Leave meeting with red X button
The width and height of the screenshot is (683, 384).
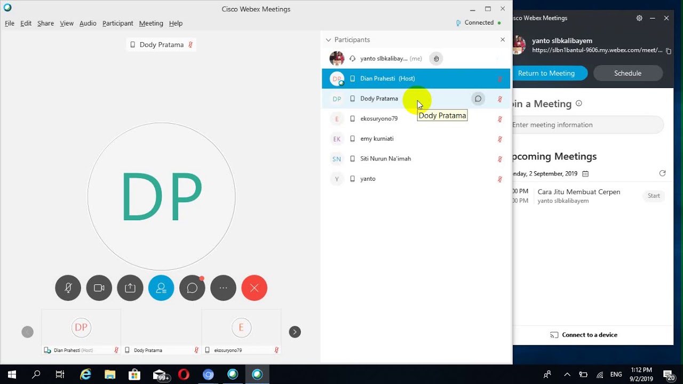tap(255, 288)
